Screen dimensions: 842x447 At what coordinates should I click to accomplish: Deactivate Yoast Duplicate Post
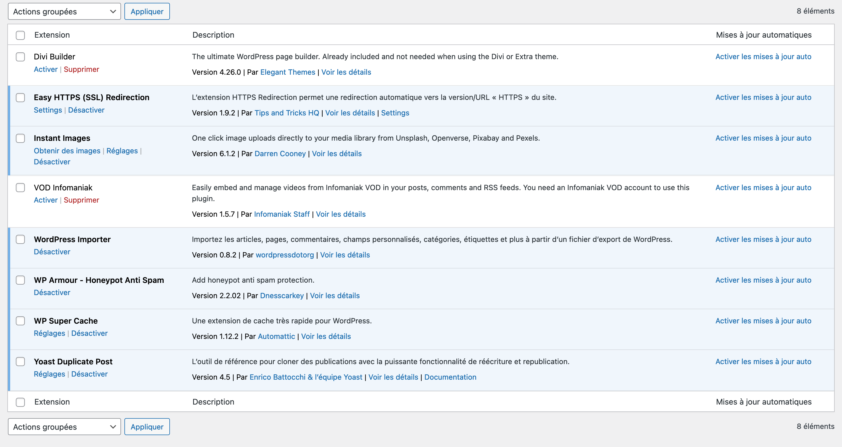coord(89,374)
